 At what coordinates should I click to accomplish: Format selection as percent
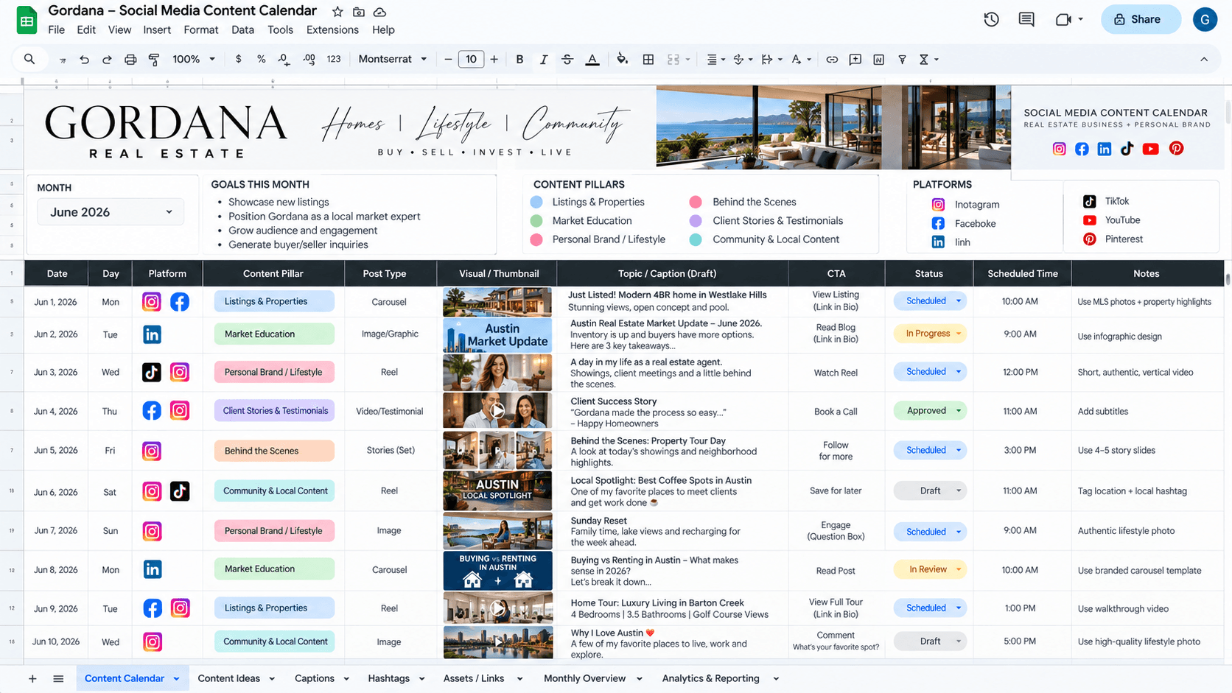pyautogui.click(x=261, y=60)
